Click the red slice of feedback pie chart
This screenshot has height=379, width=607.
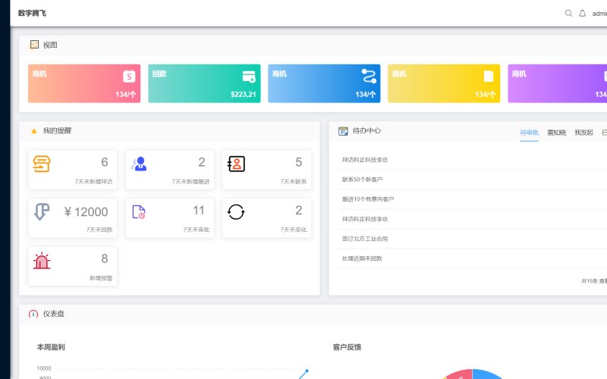tap(461, 374)
